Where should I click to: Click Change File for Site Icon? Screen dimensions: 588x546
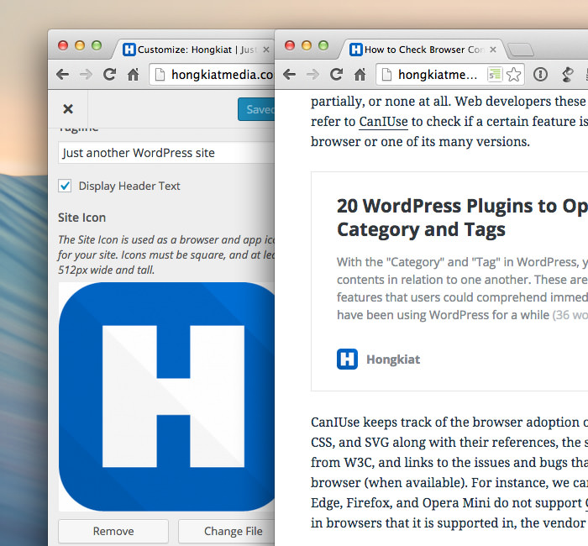pos(227,531)
